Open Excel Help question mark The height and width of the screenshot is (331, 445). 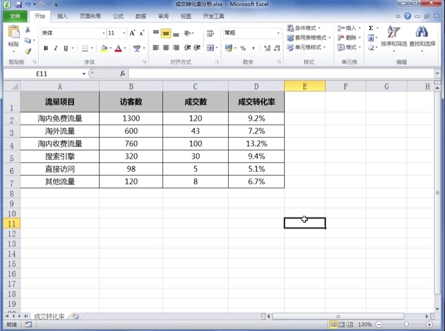coord(407,16)
